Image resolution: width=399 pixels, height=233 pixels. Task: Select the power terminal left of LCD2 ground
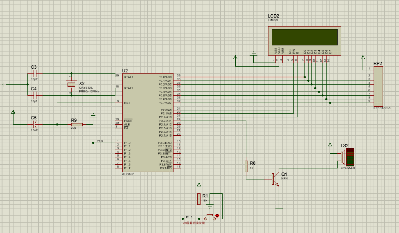[235, 58]
